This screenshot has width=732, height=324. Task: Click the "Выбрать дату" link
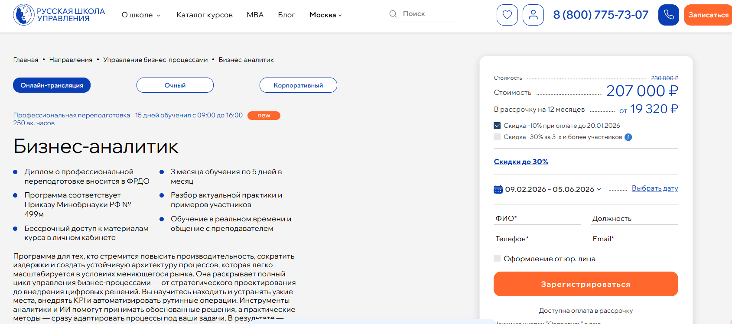654,188
